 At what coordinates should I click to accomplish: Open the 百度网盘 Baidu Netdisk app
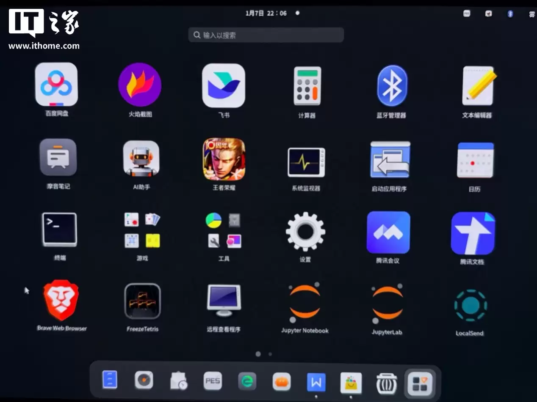[56, 85]
